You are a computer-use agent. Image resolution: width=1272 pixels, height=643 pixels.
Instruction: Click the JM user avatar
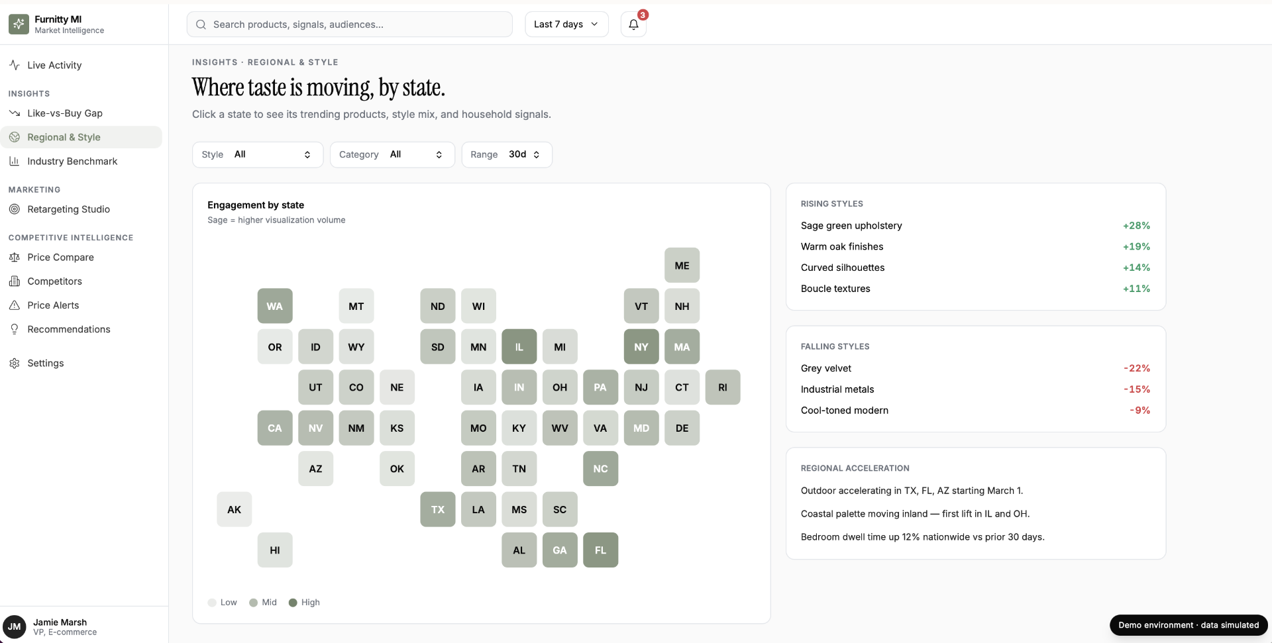pyautogui.click(x=15, y=626)
